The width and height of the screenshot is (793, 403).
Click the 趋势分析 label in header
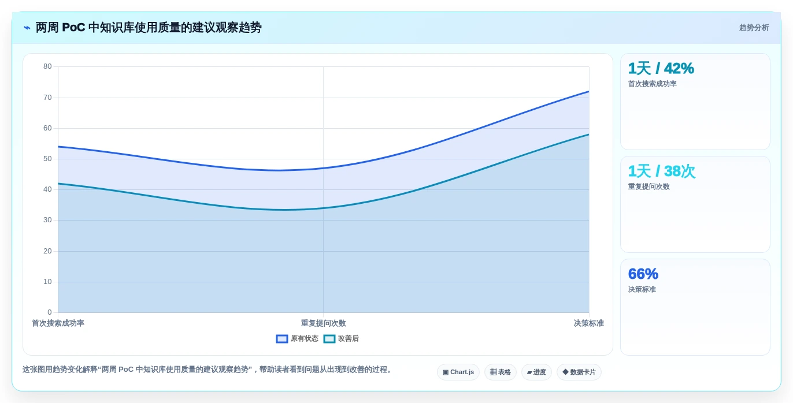pyautogui.click(x=754, y=28)
